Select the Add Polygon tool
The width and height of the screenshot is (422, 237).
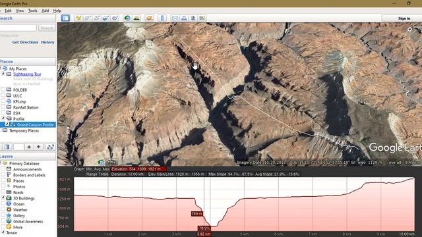(87, 18)
